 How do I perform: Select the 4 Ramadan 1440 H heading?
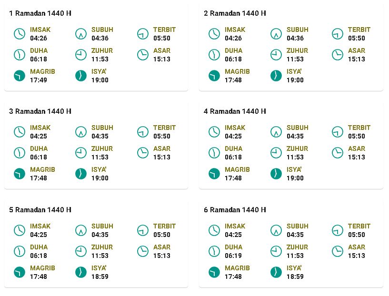(x=235, y=111)
